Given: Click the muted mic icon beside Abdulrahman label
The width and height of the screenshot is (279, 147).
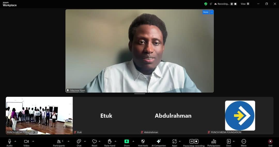Looking at the screenshot, I should point(142,132).
